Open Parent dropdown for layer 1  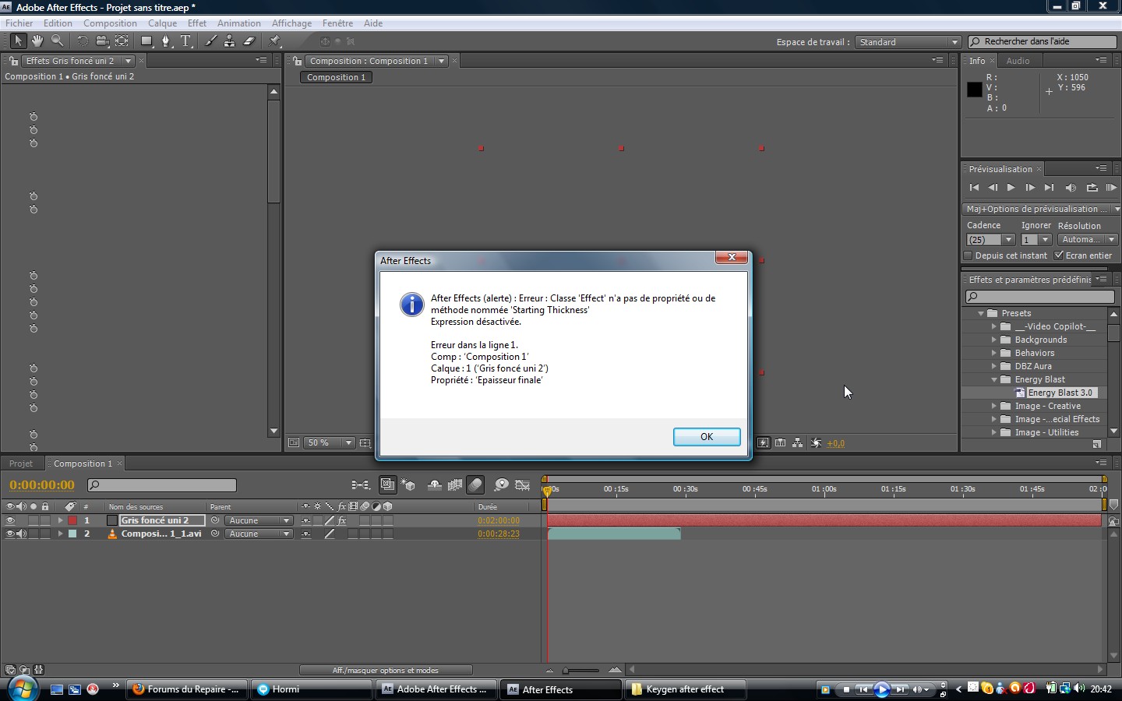click(x=259, y=520)
